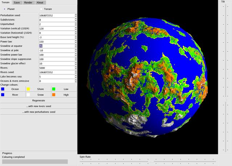The image size is (232, 166).
Task: Click the Base land height field
Action: click(x=57, y=37)
